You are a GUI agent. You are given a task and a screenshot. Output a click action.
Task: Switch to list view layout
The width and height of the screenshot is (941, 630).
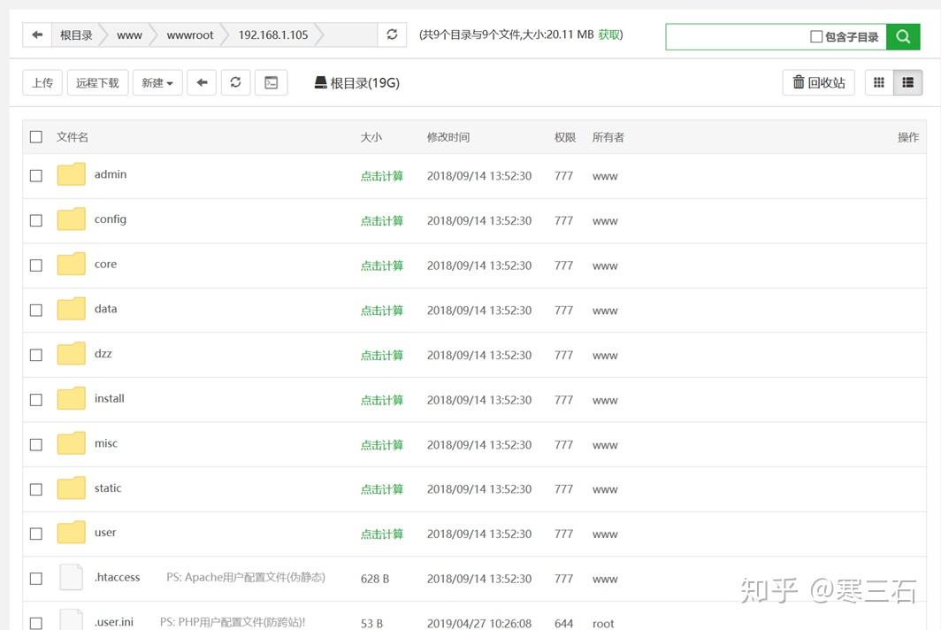907,83
